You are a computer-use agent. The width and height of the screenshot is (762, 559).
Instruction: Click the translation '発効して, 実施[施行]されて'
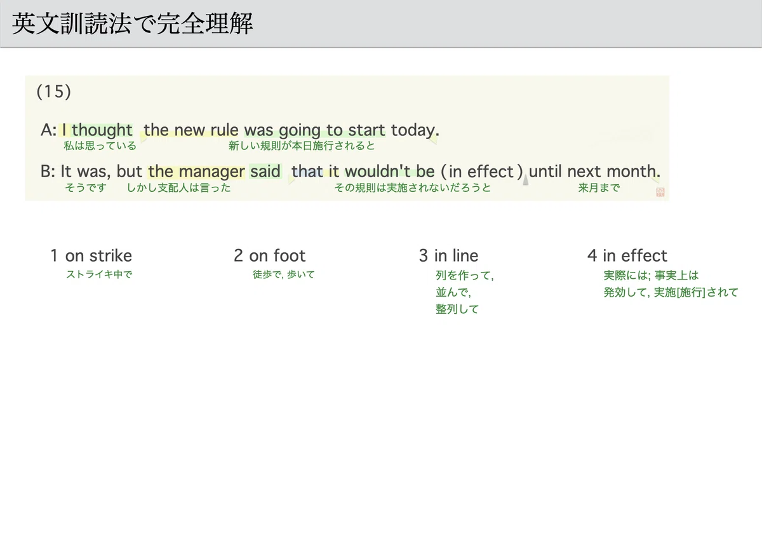[671, 292]
